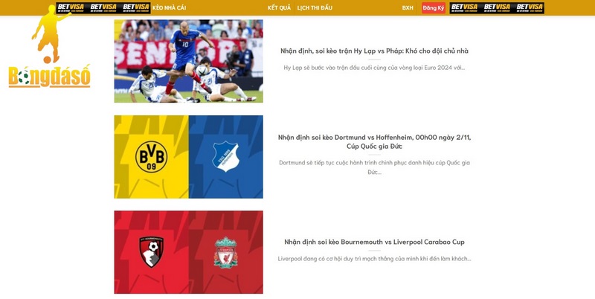Open the KÈO NHÀ CÁI menu

tap(170, 8)
